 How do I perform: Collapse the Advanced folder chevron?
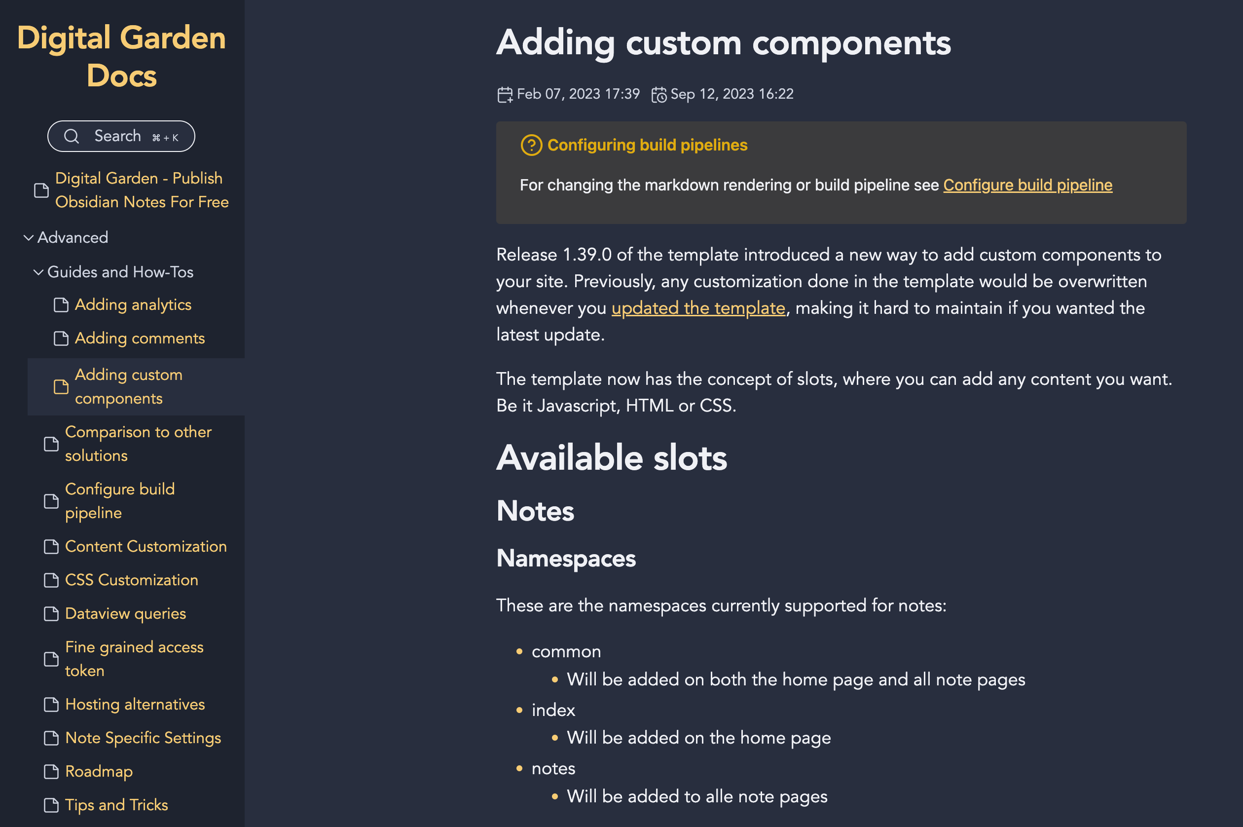(29, 238)
